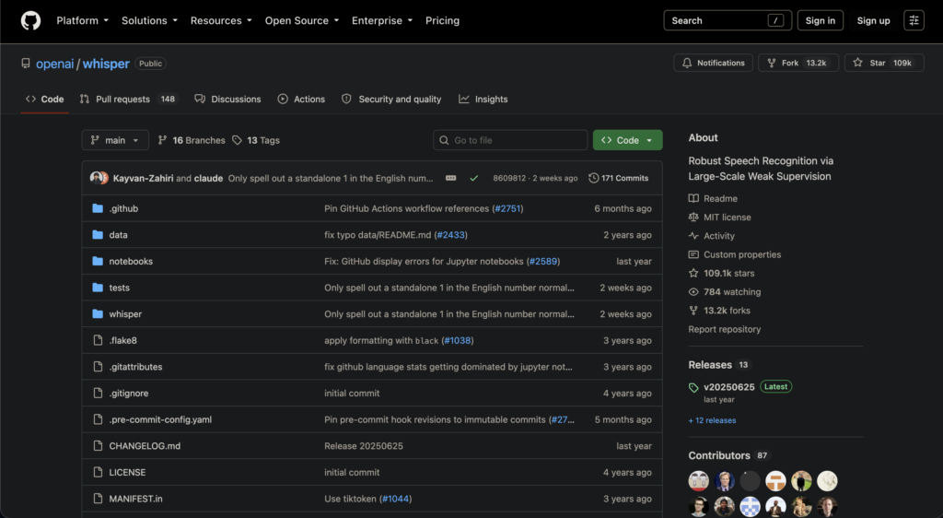
Task: Open the Solutions dropdown menu
Action: click(150, 20)
